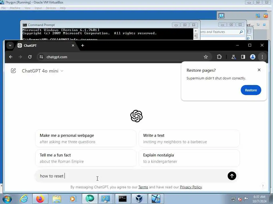Click the Programs and Features search magnifier
Viewport: 273px width, 204px height.
[x=241, y=32]
